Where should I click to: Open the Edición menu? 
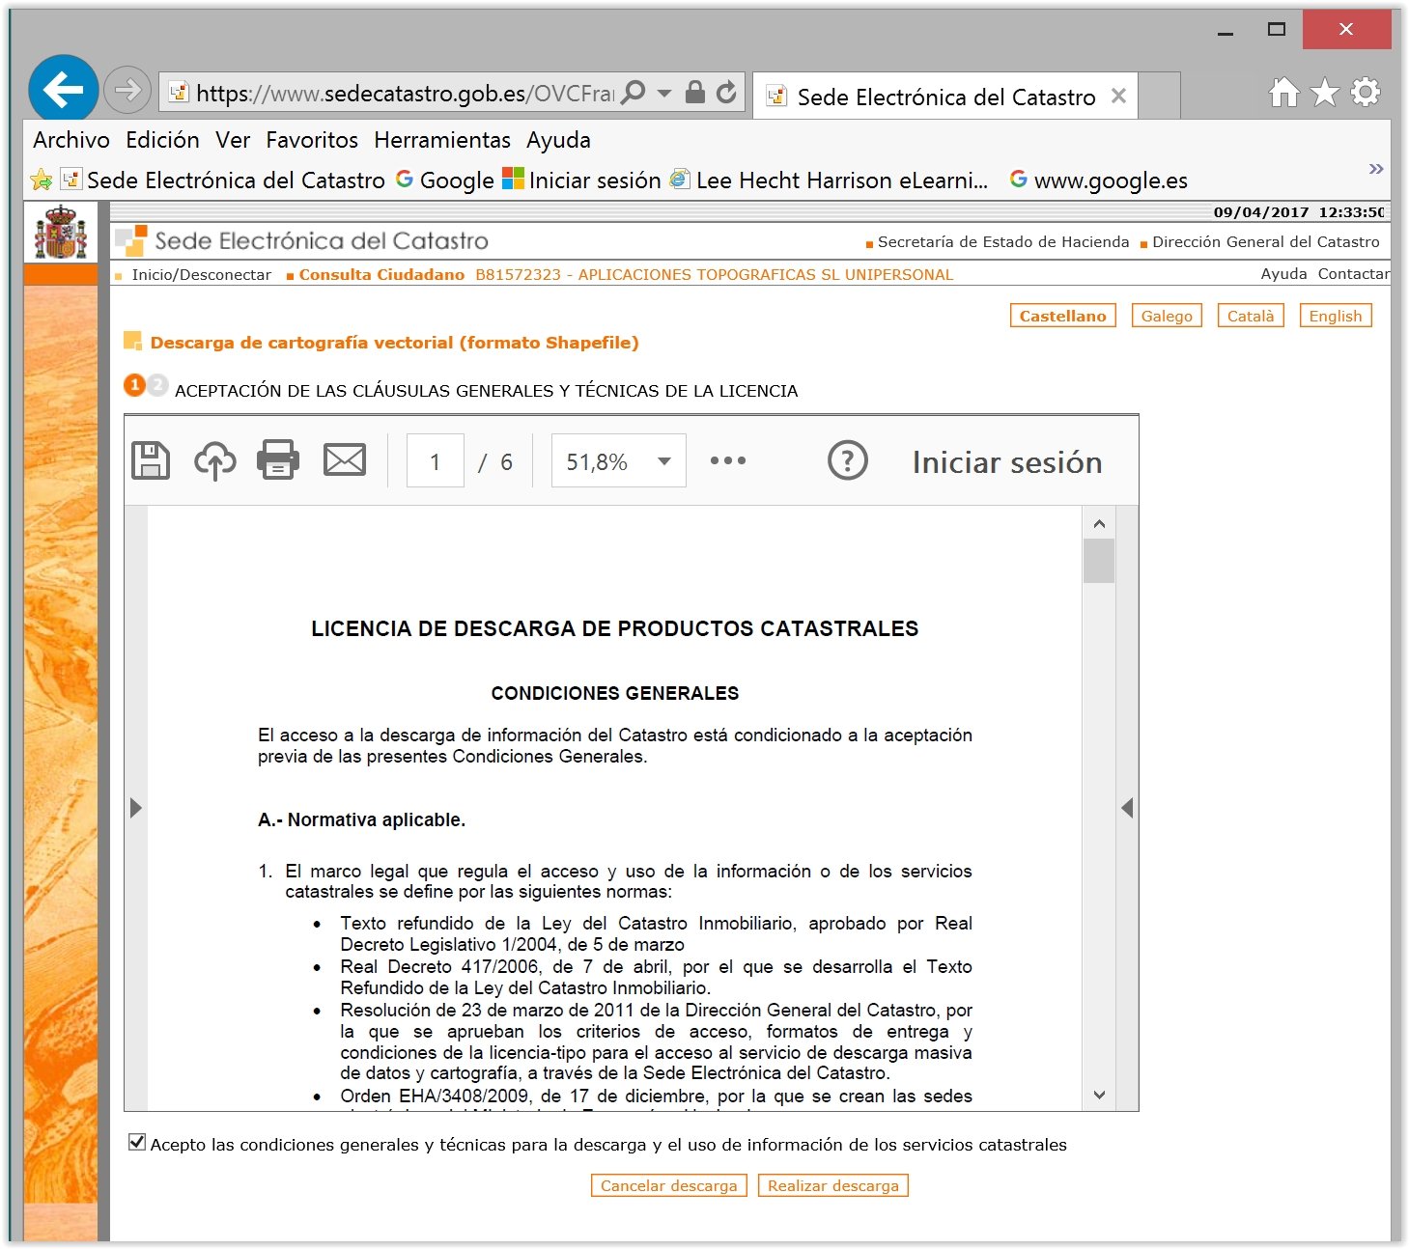click(x=162, y=140)
